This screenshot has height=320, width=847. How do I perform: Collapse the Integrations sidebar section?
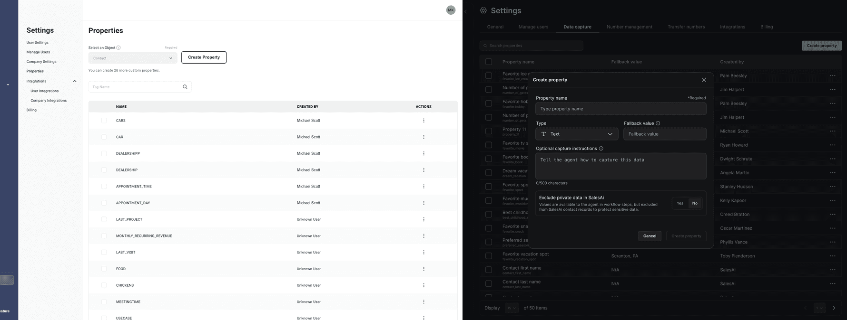[x=75, y=81]
